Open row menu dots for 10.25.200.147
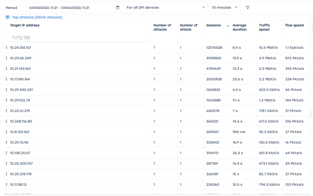 click(x=6, y=163)
